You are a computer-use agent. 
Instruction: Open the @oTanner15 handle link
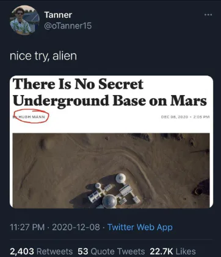click(68, 26)
